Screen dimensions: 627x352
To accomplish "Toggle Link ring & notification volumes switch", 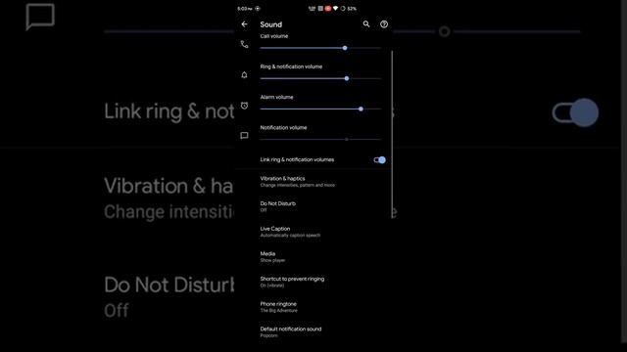I will click(x=379, y=160).
